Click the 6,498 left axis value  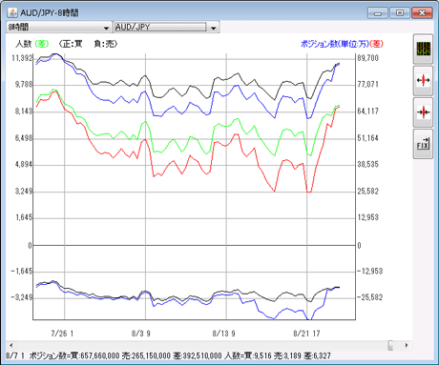24,138
